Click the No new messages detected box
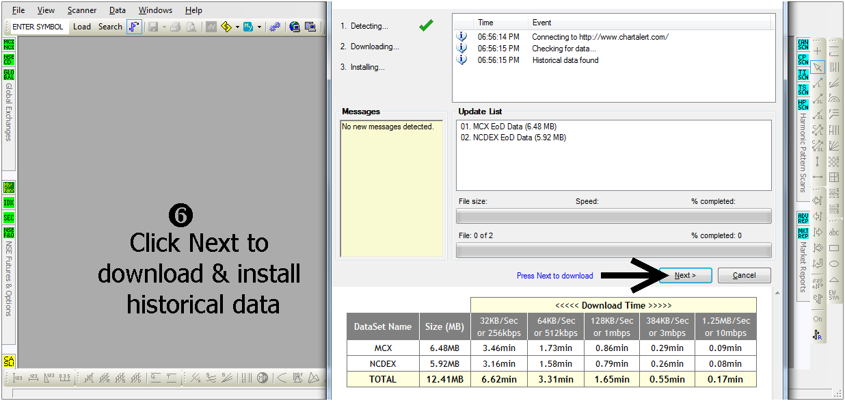Image resolution: width=845 pixels, height=401 pixels. click(392, 189)
